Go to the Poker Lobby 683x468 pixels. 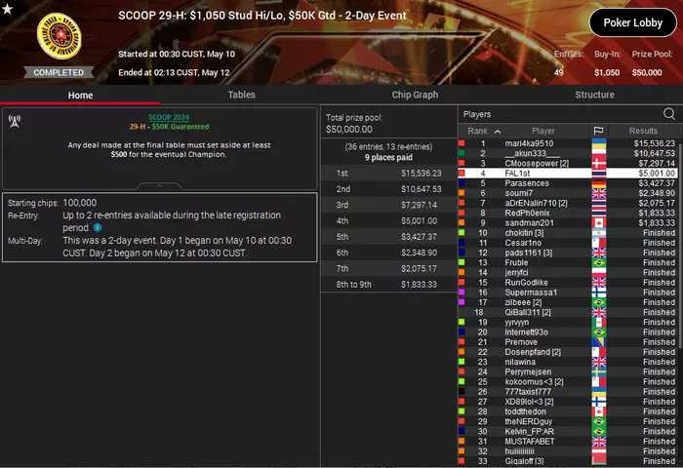tap(633, 22)
